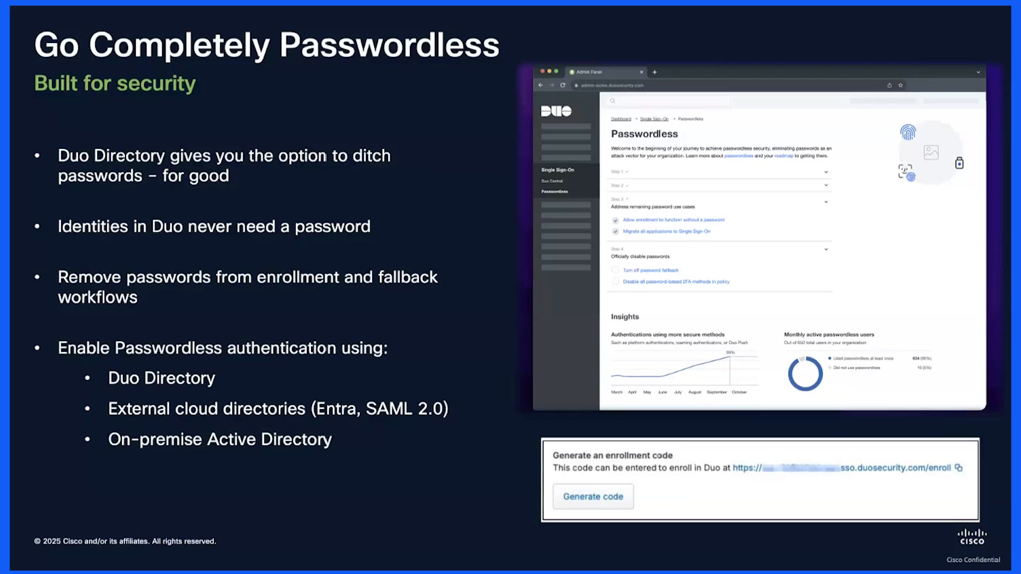The image size is (1021, 574).
Task: Toggle 'Allow enrollment to function without a password' check
Action: pos(615,220)
